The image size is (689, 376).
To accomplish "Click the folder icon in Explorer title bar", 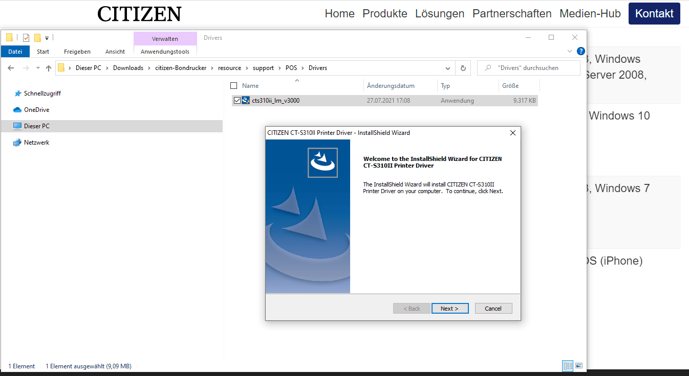I will click(x=9, y=38).
